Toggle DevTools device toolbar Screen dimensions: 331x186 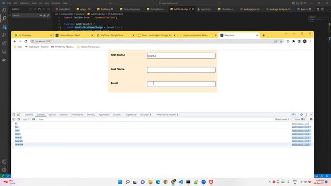pos(19,115)
